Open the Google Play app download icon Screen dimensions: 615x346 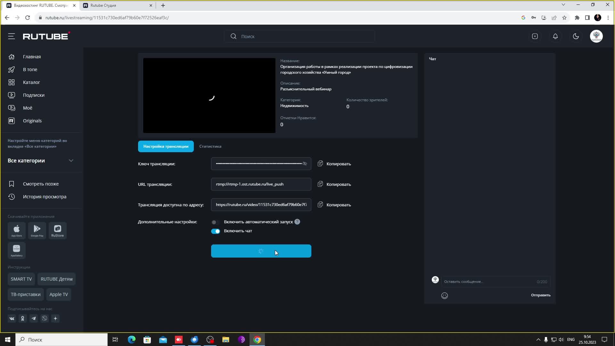37,231
